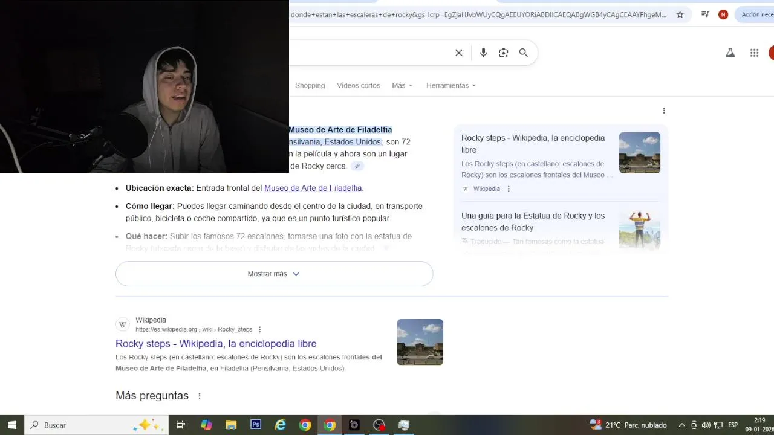Expand the 'Más' search filter dropdown

pyautogui.click(x=402, y=86)
